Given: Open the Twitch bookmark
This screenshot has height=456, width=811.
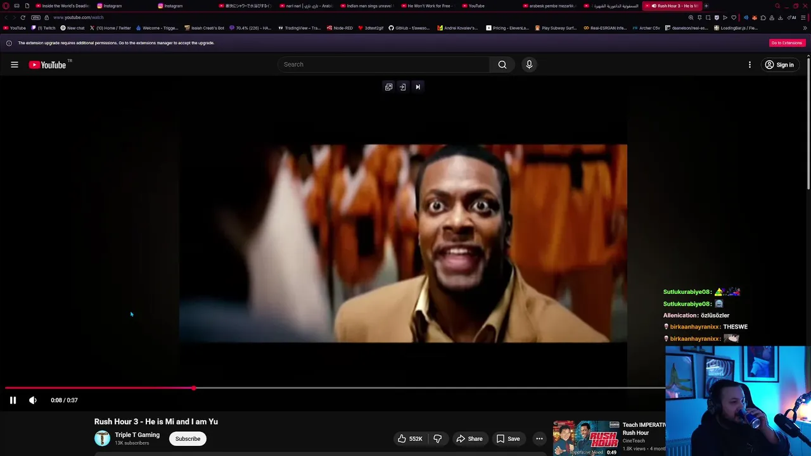Looking at the screenshot, I should pos(43,28).
